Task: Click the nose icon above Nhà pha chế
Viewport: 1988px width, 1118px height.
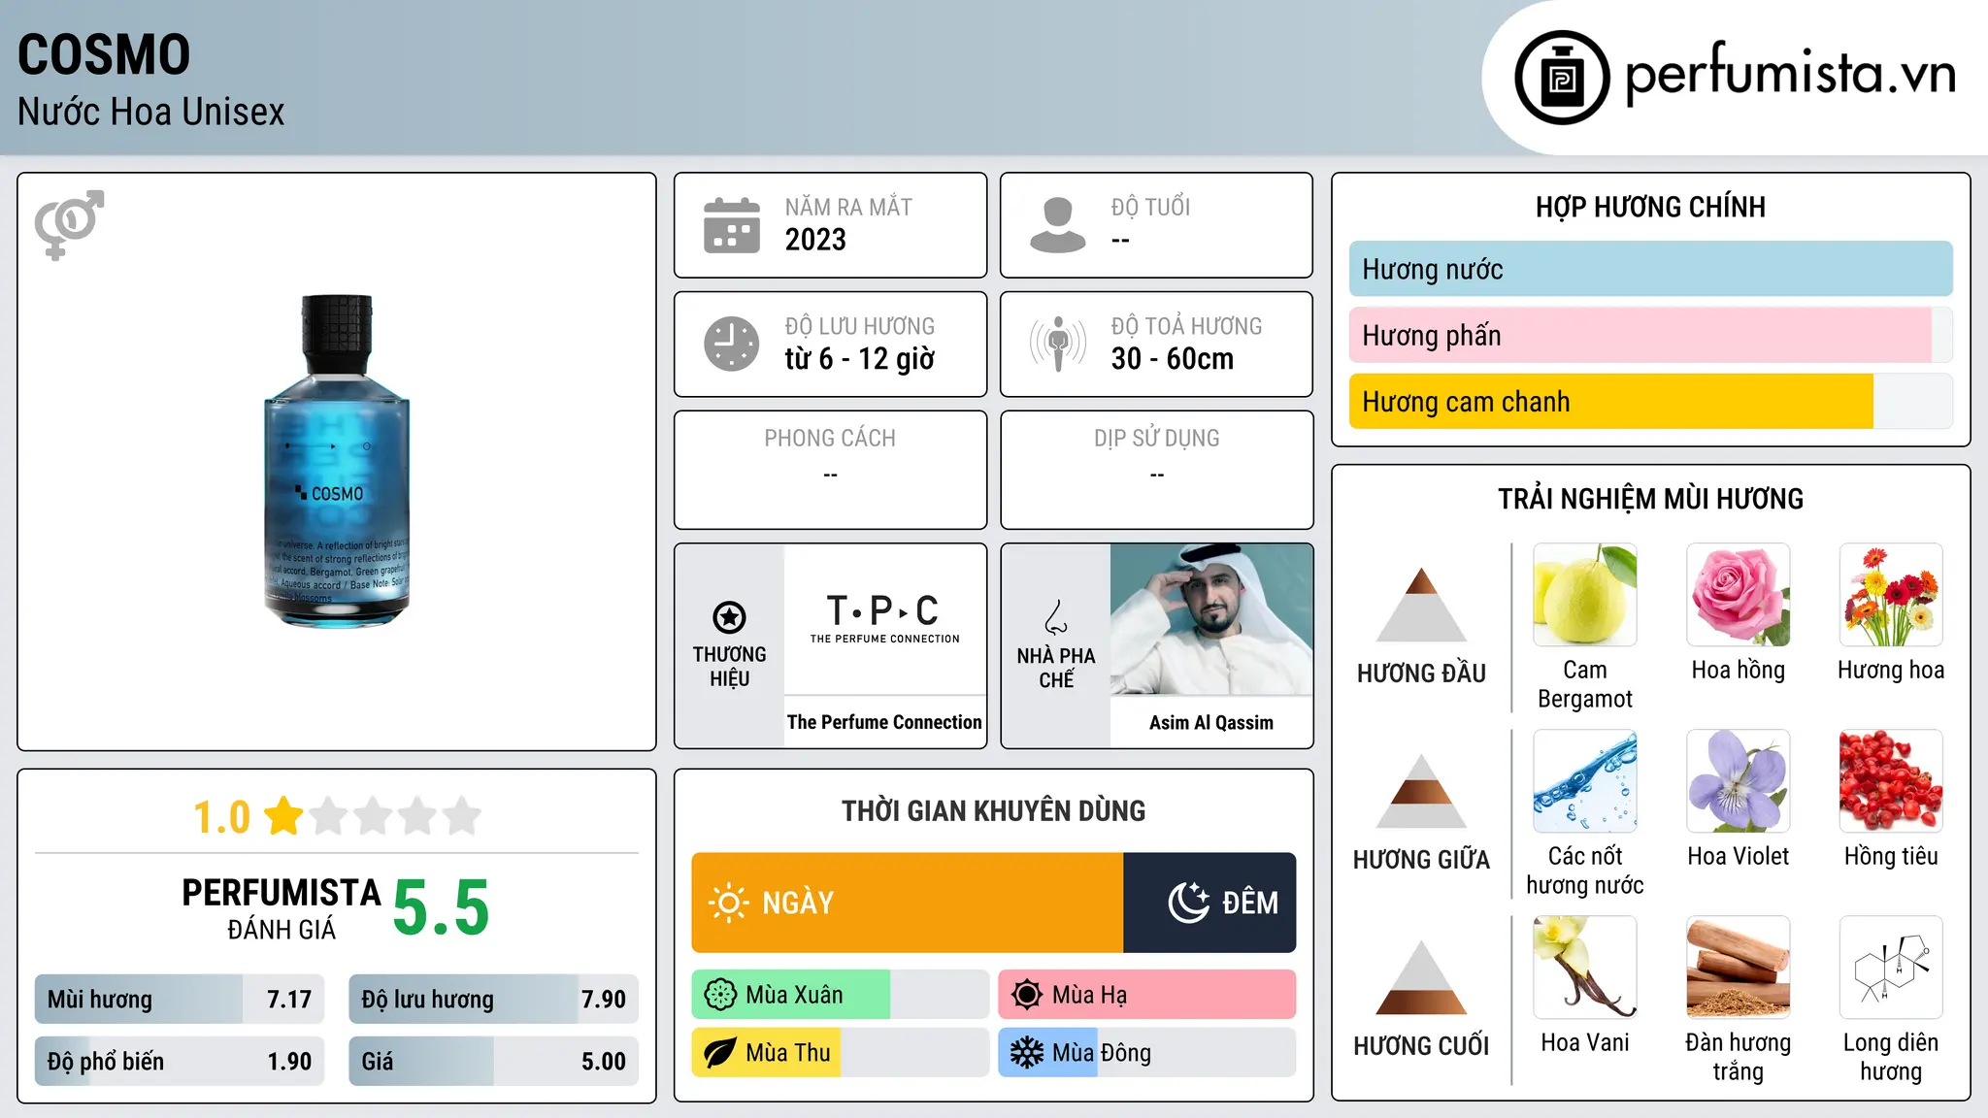Action: (1056, 617)
